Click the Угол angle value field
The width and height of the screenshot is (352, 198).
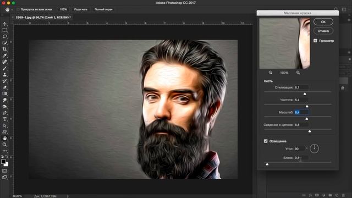300,148
